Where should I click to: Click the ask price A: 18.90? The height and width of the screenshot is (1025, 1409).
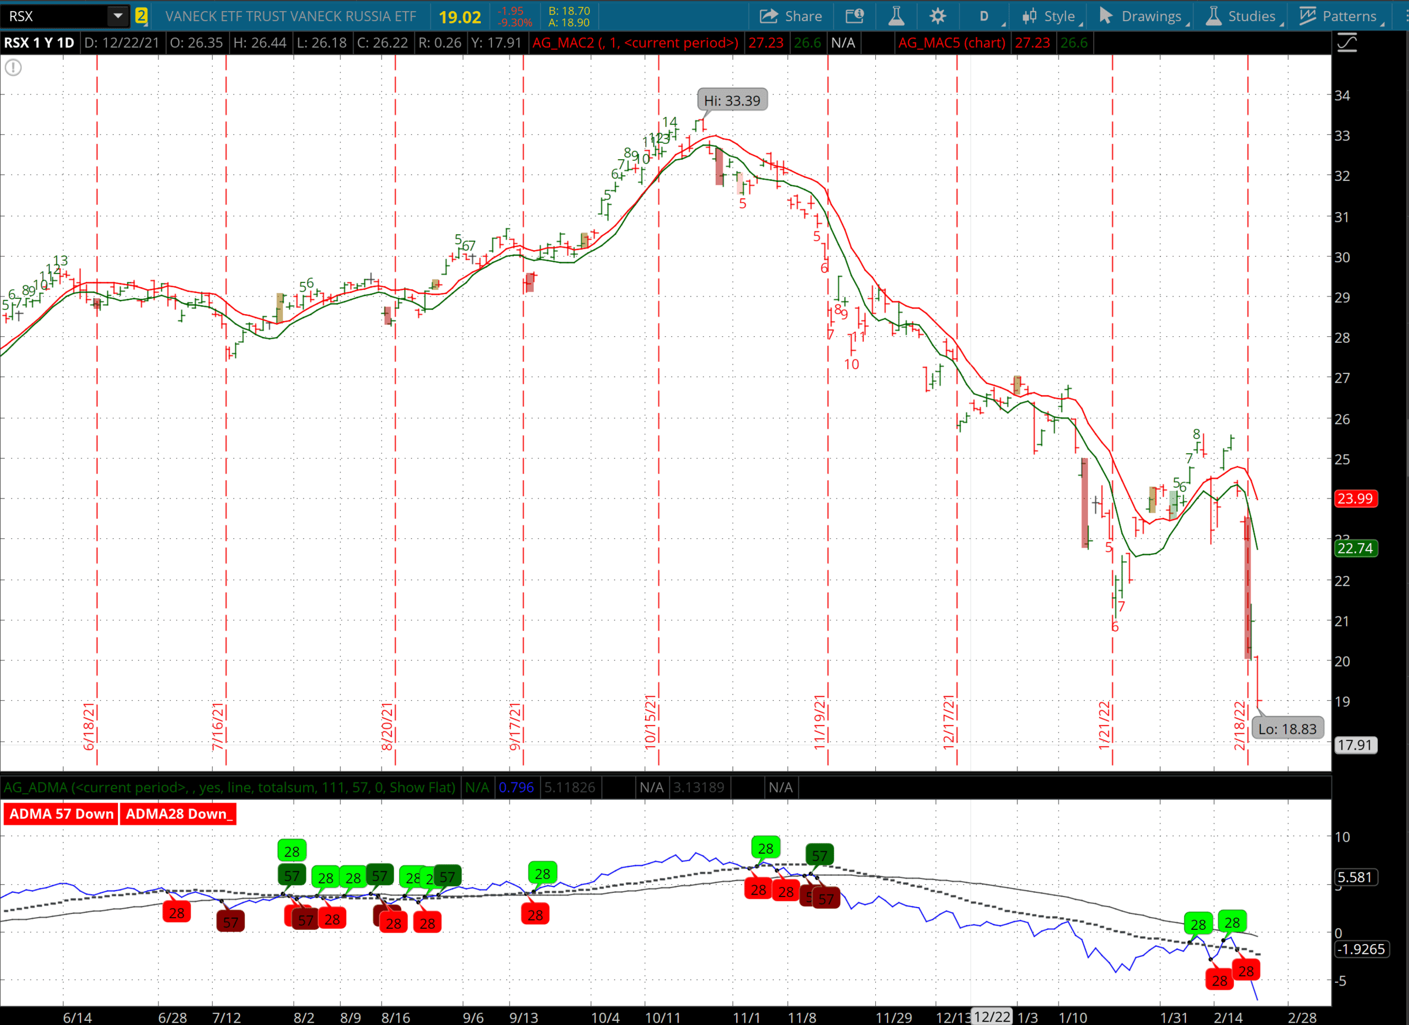[x=568, y=22]
